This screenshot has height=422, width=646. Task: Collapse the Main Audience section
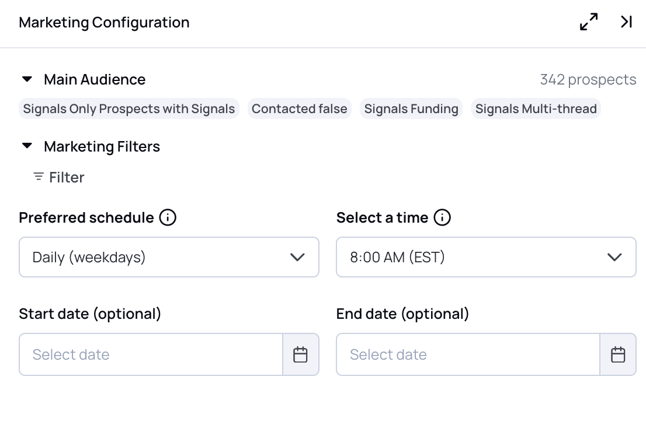[27, 79]
